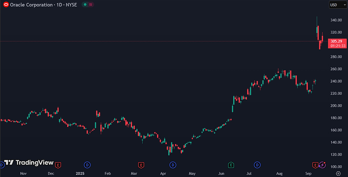Click the 260.00 price axis label
Image resolution: width=348 pixels, height=177 pixels.
click(336, 69)
